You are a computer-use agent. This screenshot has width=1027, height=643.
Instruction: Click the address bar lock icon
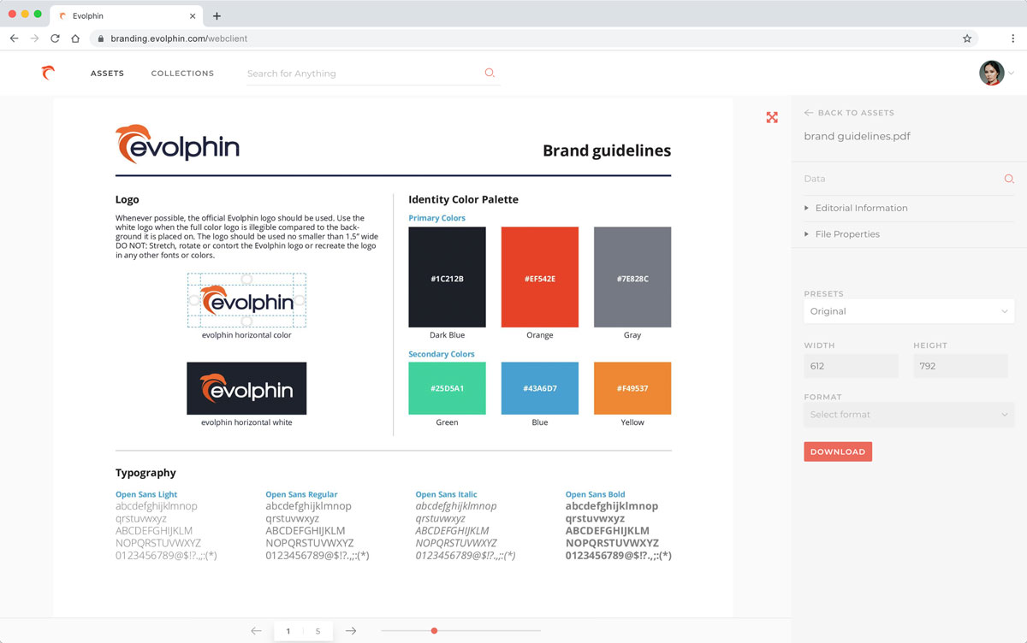coord(101,38)
